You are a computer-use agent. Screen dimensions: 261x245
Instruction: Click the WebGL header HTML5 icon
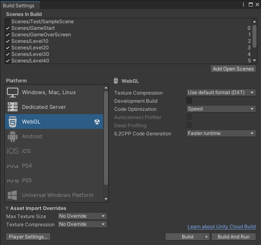coord(116,81)
